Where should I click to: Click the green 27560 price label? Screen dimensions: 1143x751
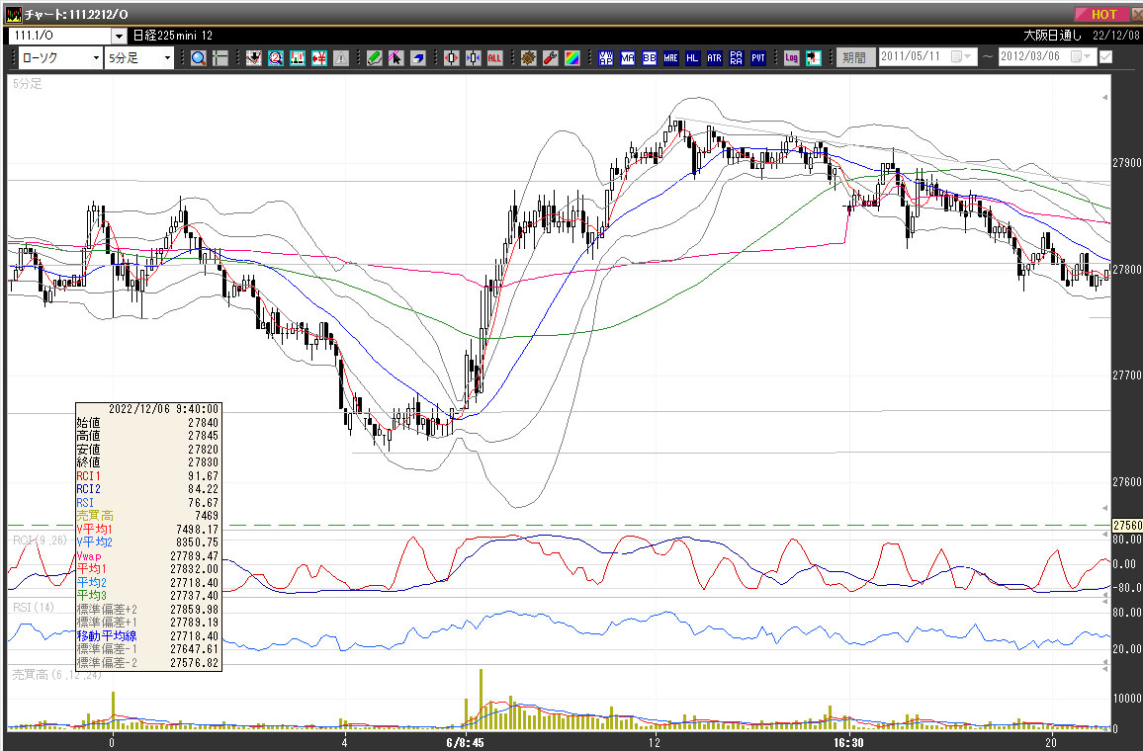1127,525
